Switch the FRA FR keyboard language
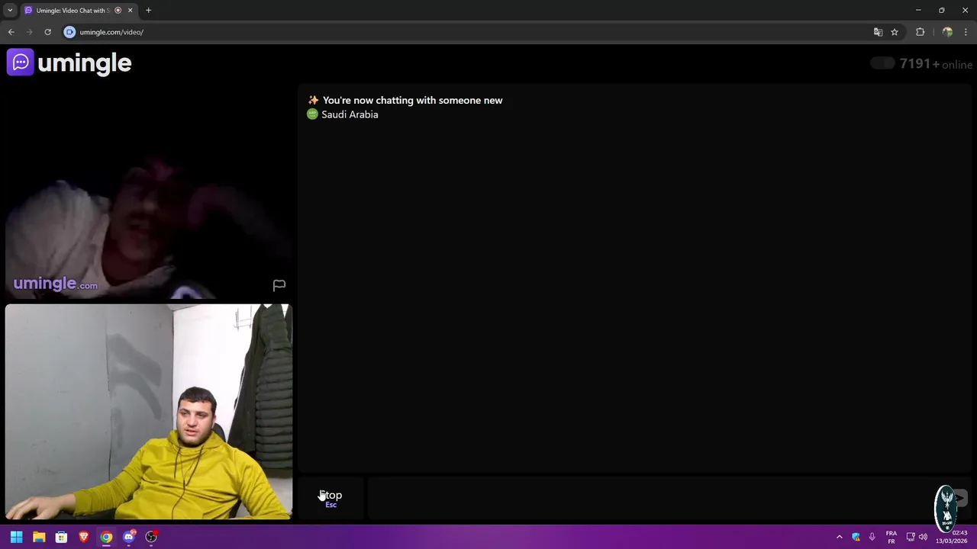Screen dimensions: 977x549 (x=891, y=537)
